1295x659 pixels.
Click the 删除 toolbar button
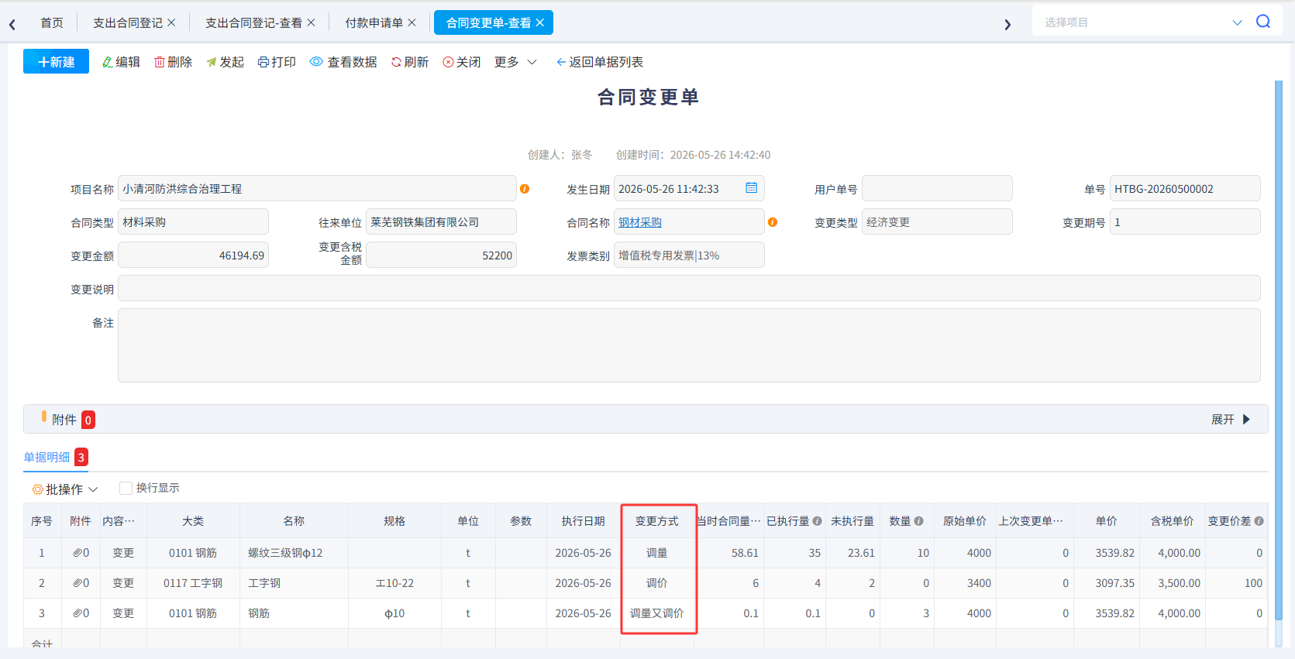point(173,62)
